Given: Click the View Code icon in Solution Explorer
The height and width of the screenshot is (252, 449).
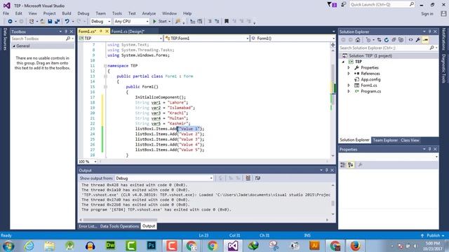Looking at the screenshot, I should (x=410, y=40).
